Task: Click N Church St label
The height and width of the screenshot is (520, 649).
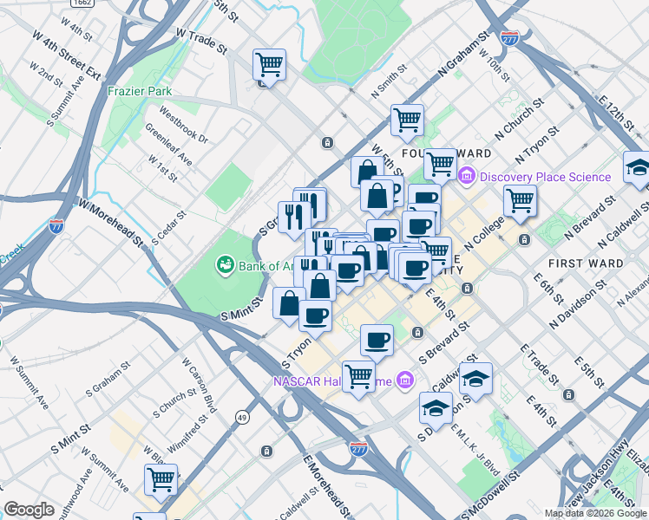Action: 519,119
